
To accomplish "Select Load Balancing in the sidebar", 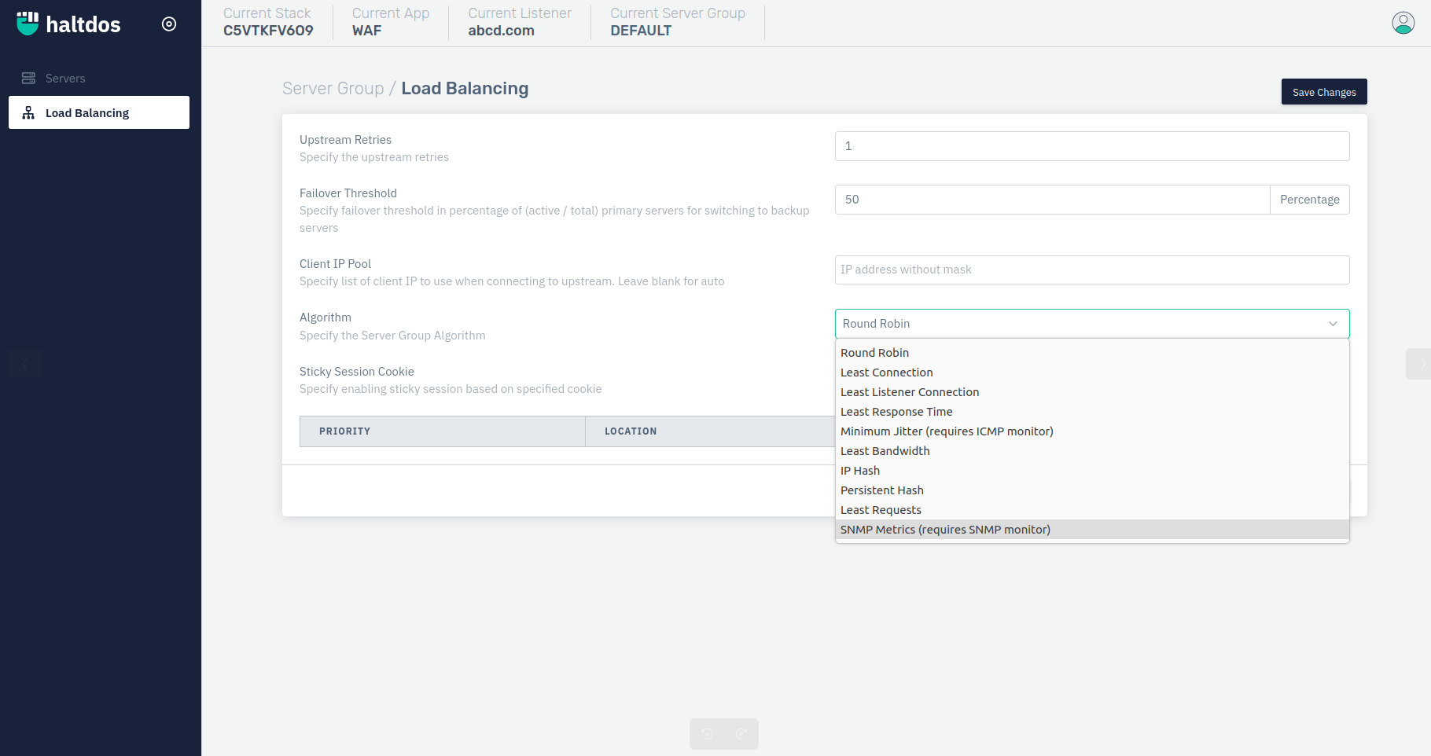I will click(x=99, y=112).
